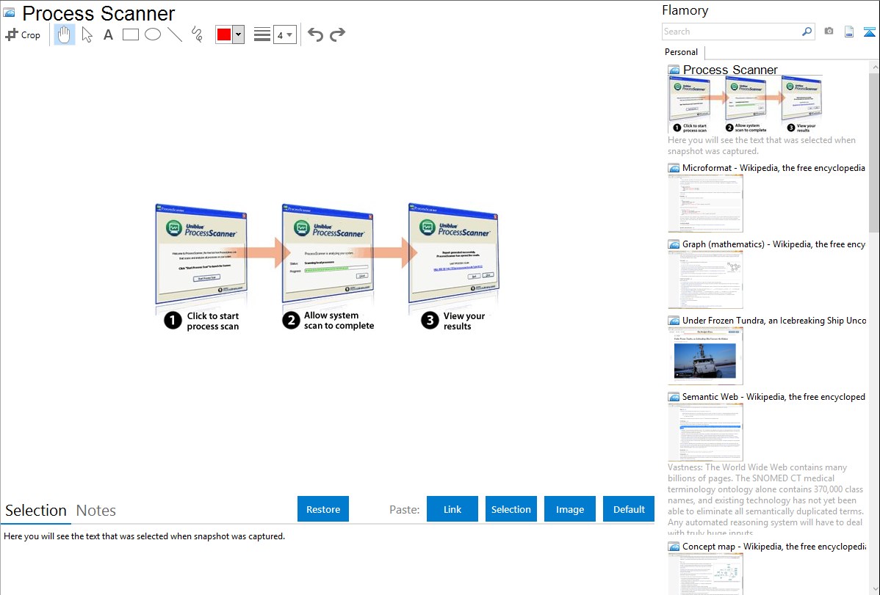Click the icon beside Microformat entry title
Viewport: 880px width, 595px height.
point(674,168)
